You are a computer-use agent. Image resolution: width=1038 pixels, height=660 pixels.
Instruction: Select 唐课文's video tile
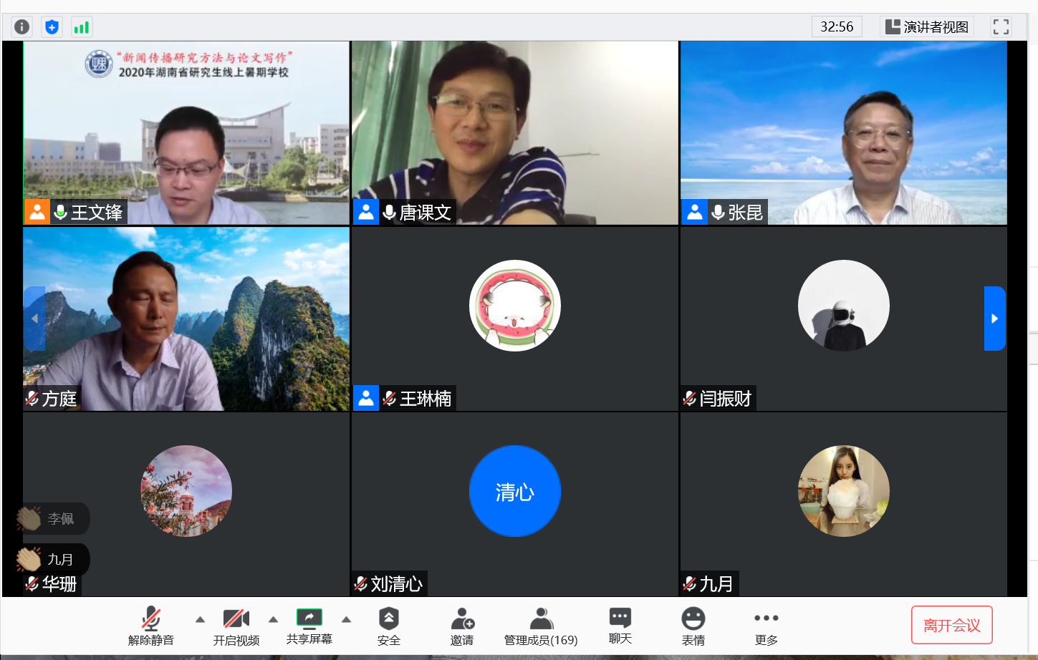514,132
